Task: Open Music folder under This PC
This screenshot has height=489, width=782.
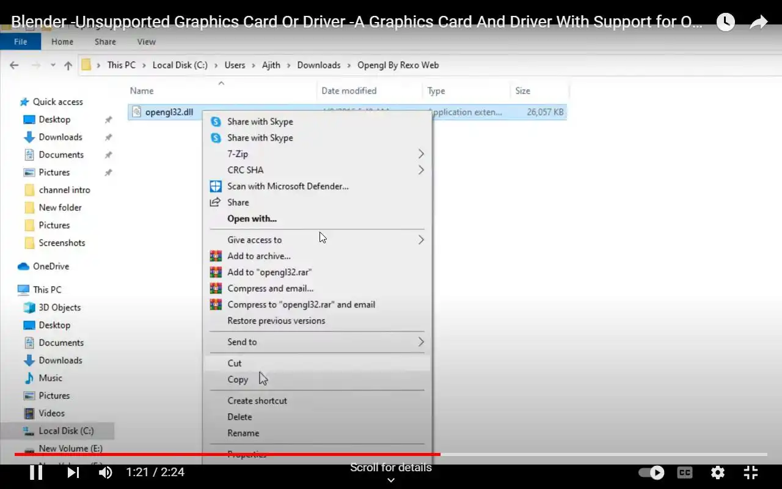Action: click(x=50, y=378)
